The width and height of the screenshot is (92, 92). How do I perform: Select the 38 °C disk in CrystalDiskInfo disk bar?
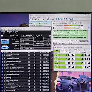tap(10, 32)
